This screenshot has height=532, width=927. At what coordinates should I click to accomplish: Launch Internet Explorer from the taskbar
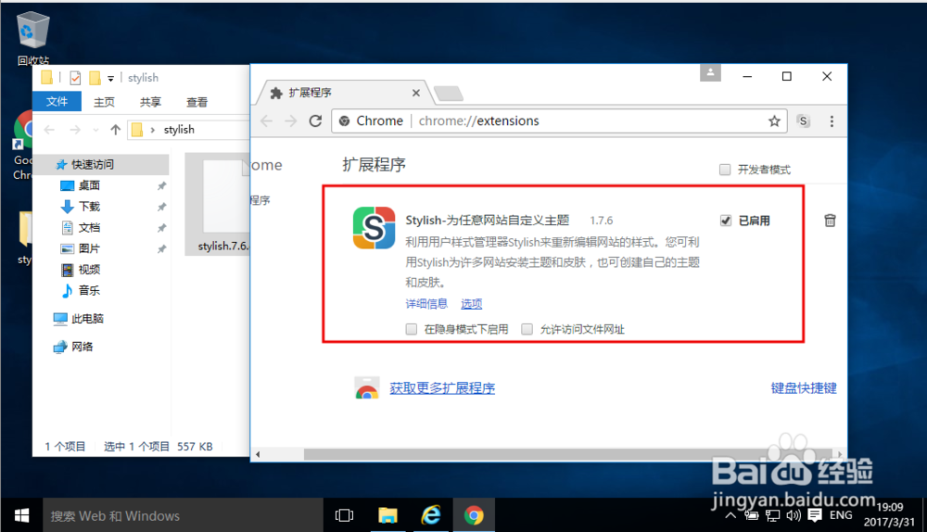(x=431, y=515)
